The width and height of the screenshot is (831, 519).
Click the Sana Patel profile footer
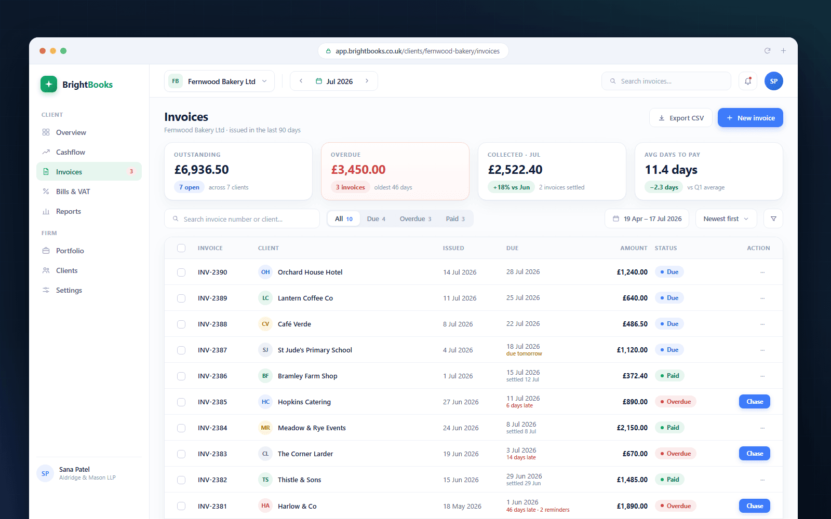point(89,473)
